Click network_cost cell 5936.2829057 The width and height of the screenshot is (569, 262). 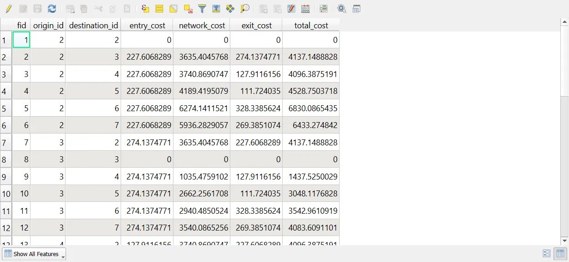pos(202,125)
